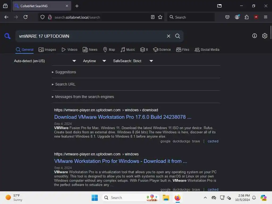Click first result's uptodown download URL

click(x=106, y=110)
